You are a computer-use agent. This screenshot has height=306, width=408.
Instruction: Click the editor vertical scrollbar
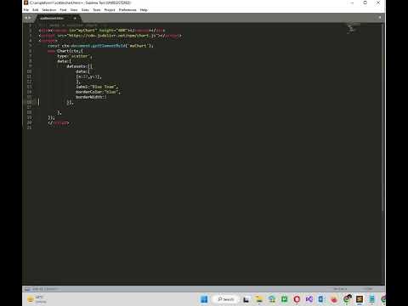tap(382, 117)
